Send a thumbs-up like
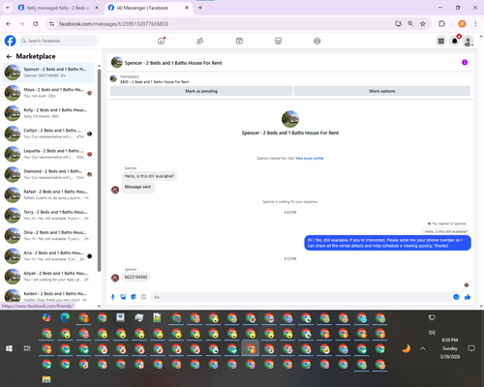Image resolution: width=484 pixels, height=387 pixels. [468, 297]
